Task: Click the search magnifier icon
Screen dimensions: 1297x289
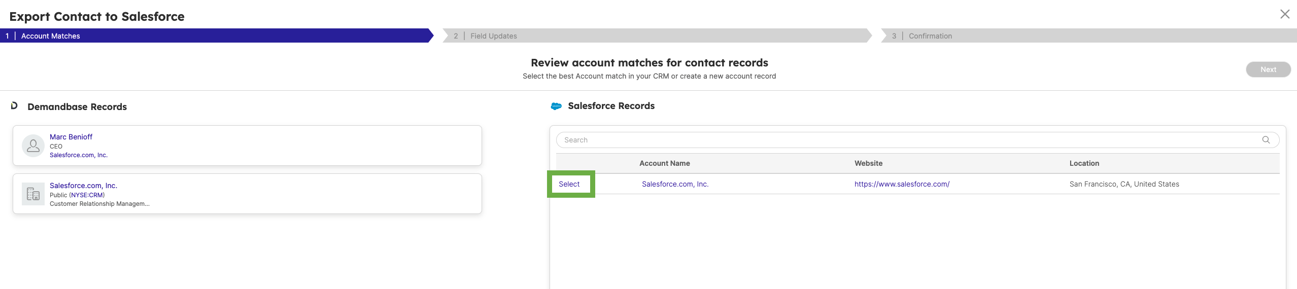Action: click(x=1266, y=140)
